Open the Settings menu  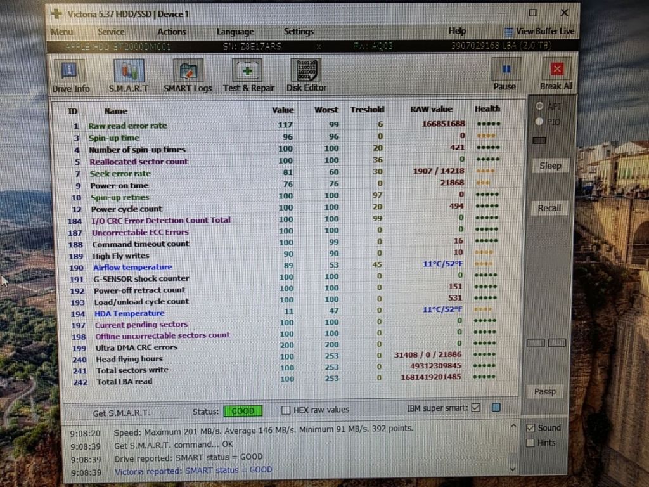tap(299, 32)
